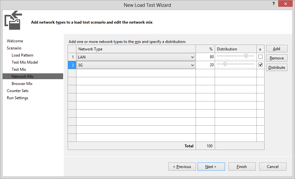The image size is (295, 179).
Task: Click the Add button
Action: [x=277, y=49]
